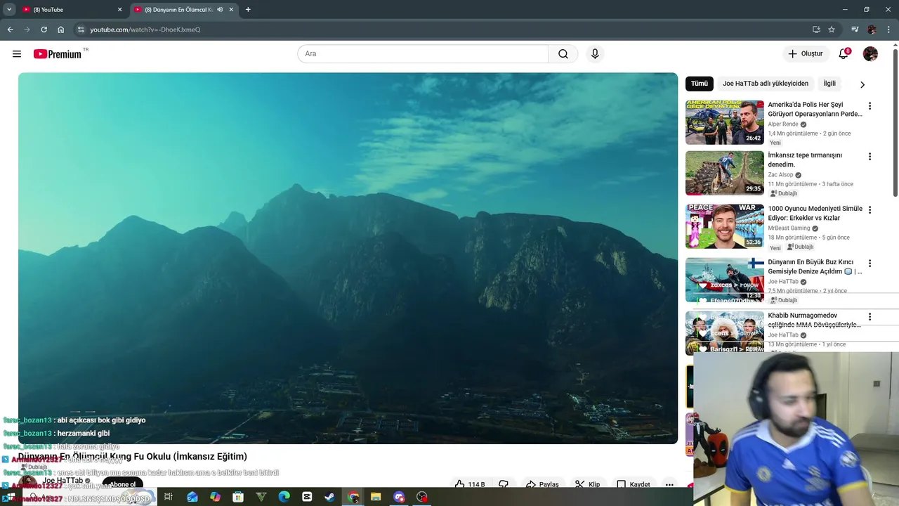Open the notifications bell
This screenshot has height=506, width=899.
(844, 54)
